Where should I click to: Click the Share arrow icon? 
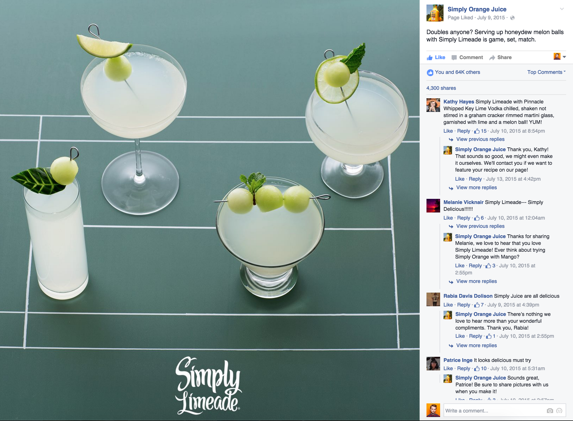tap(492, 58)
